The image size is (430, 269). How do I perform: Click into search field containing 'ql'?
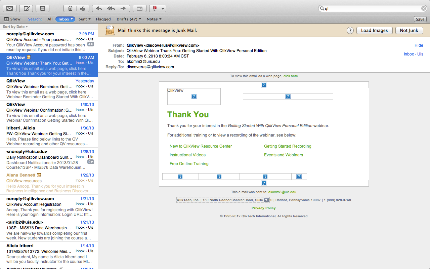click(x=372, y=9)
